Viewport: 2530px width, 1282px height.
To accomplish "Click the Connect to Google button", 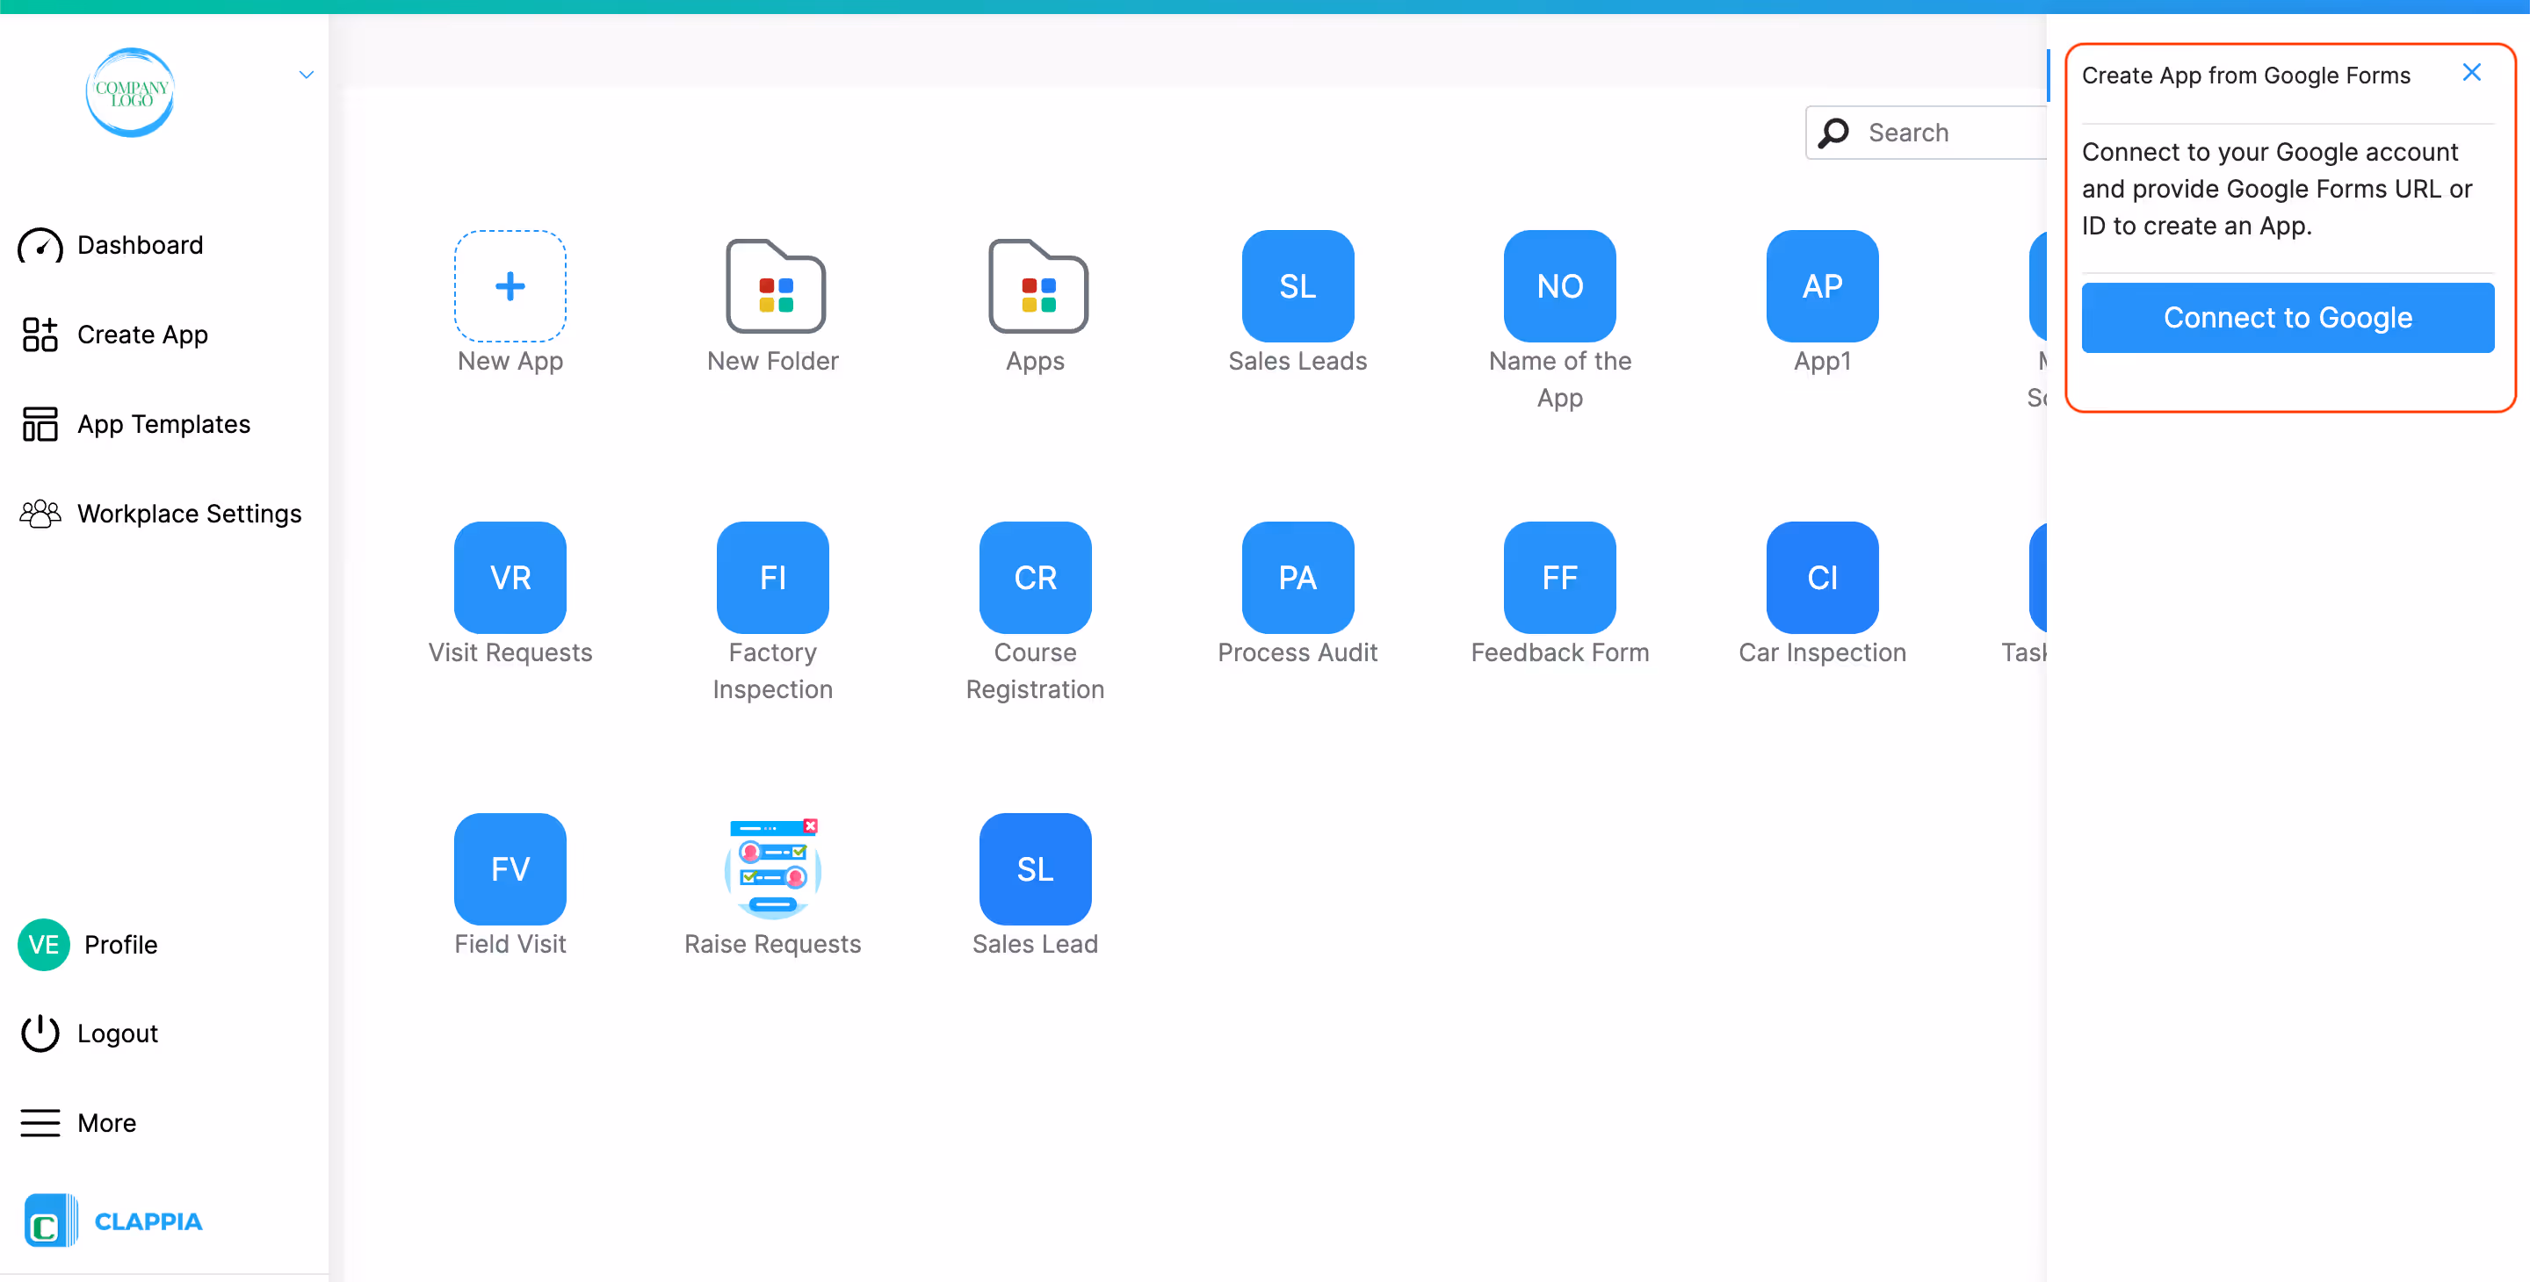I will coord(2287,317).
